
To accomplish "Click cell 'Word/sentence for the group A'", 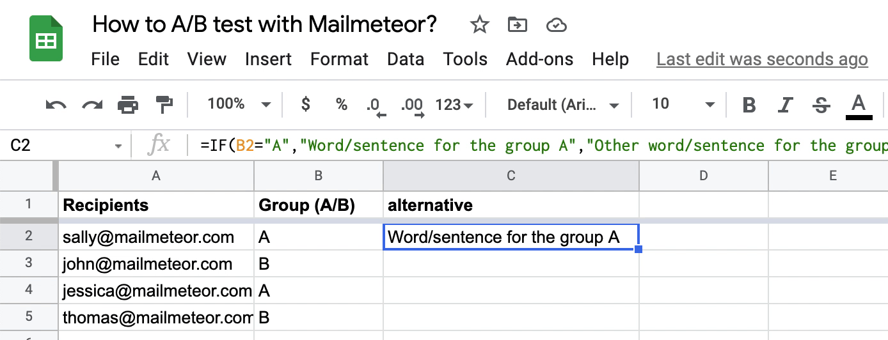I will [511, 237].
